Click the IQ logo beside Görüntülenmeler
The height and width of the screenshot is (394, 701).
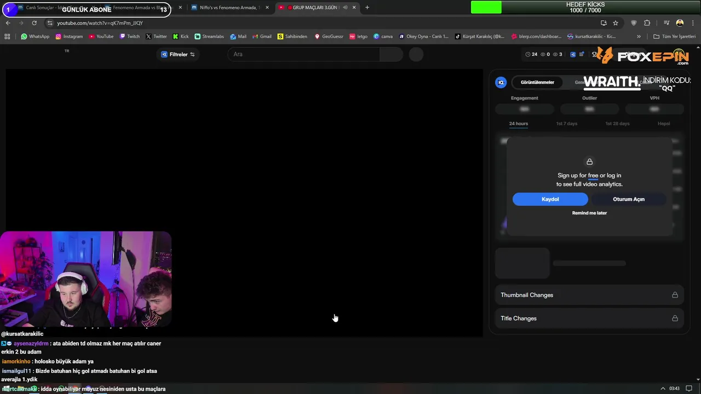point(501,82)
